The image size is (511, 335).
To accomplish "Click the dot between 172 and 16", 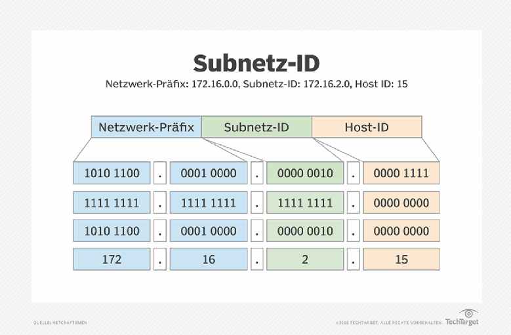I will point(161,260).
